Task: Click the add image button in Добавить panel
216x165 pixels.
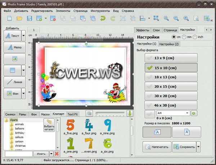Action: pos(14,59)
